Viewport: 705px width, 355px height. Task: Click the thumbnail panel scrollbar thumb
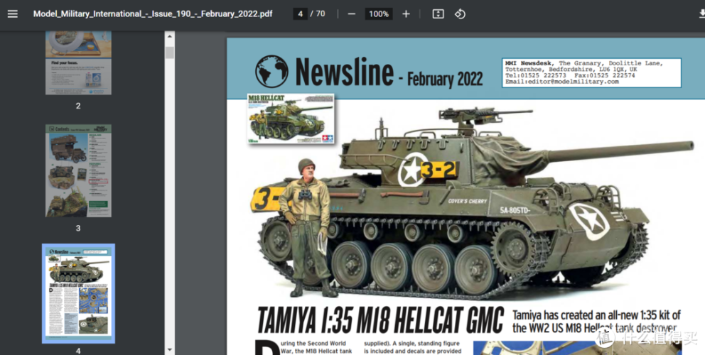169,53
